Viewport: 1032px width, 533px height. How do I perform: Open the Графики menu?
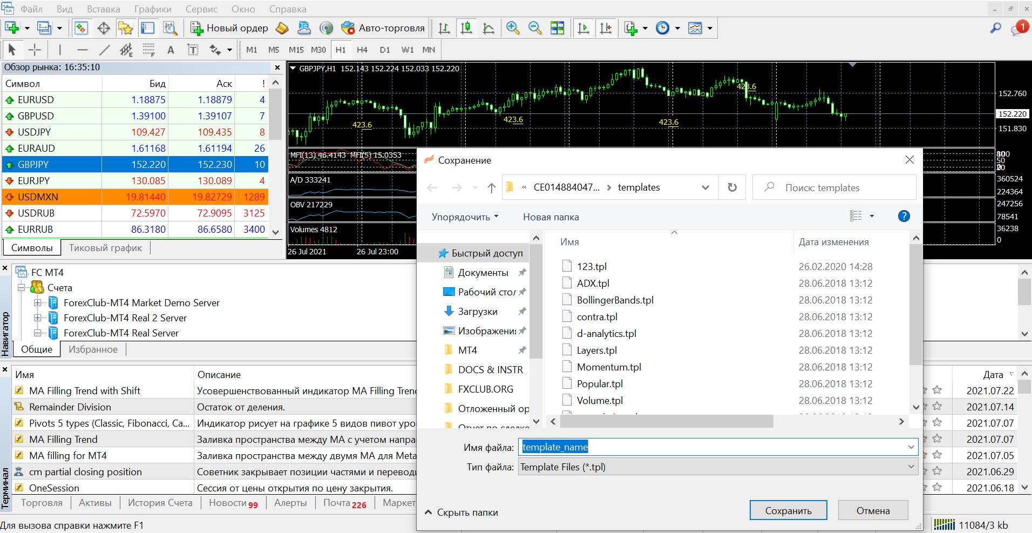tap(153, 9)
